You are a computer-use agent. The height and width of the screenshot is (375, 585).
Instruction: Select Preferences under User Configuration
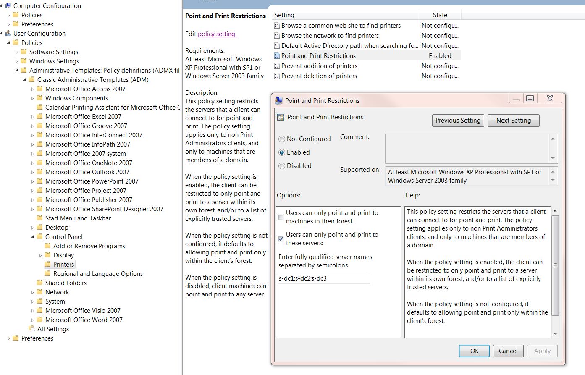37,338
